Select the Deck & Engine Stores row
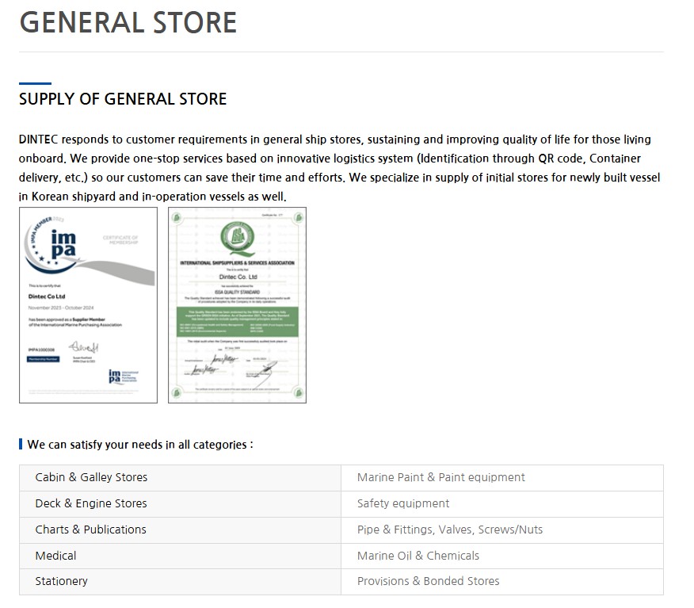Screen dimensions: 694x608 pos(91,503)
